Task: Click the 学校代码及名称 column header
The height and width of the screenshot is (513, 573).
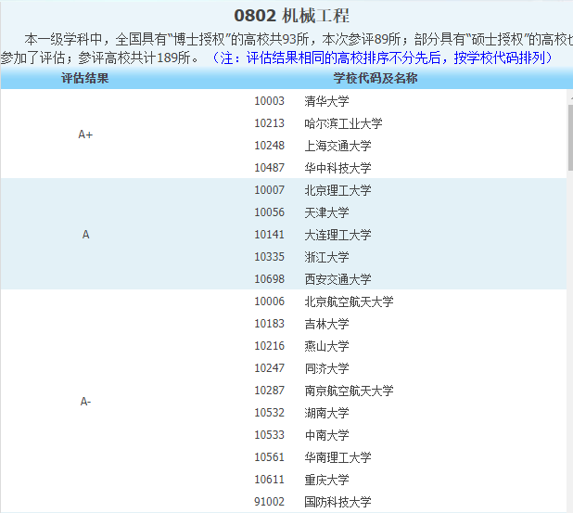Action: (376, 79)
